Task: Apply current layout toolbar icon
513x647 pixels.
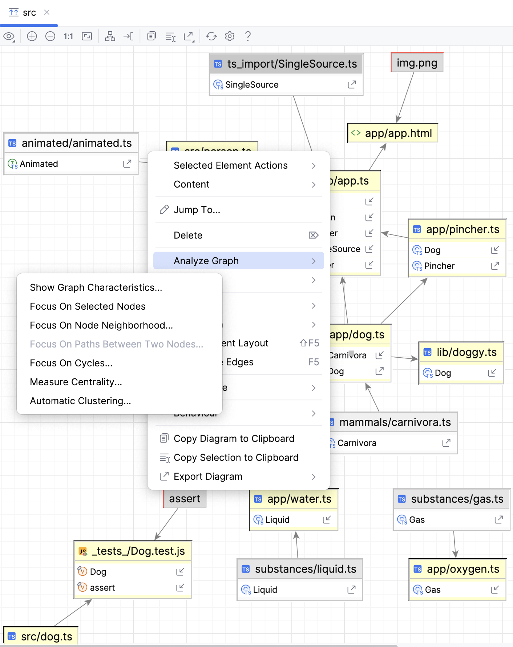Action: click(x=110, y=36)
